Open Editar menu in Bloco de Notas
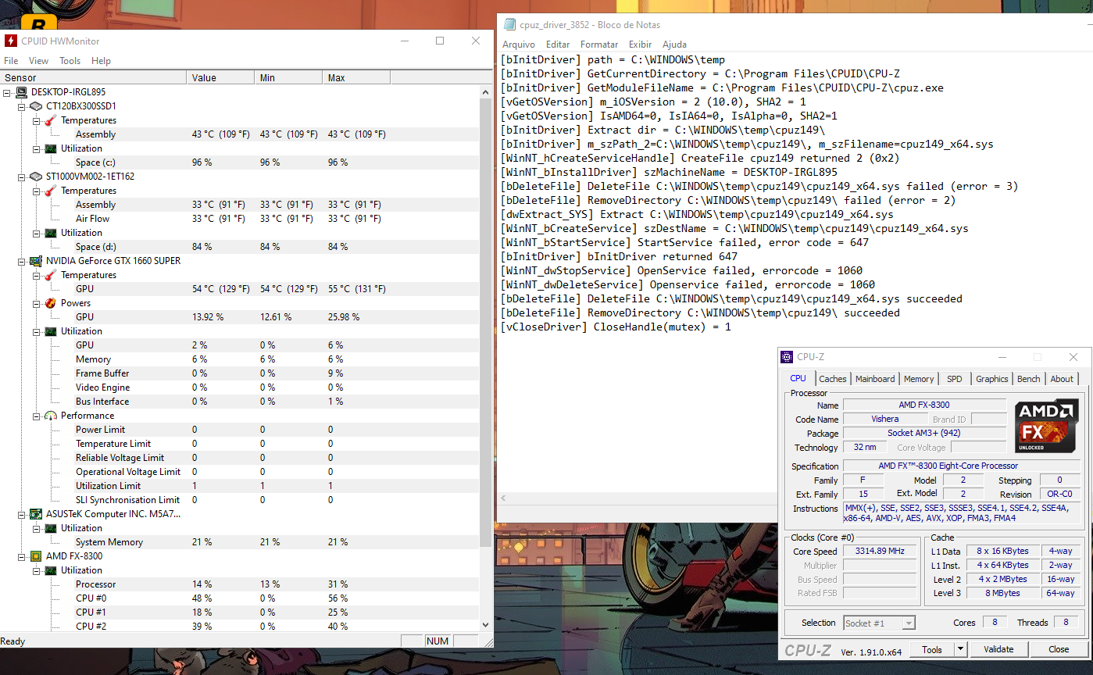The height and width of the screenshot is (675, 1093). 558,45
